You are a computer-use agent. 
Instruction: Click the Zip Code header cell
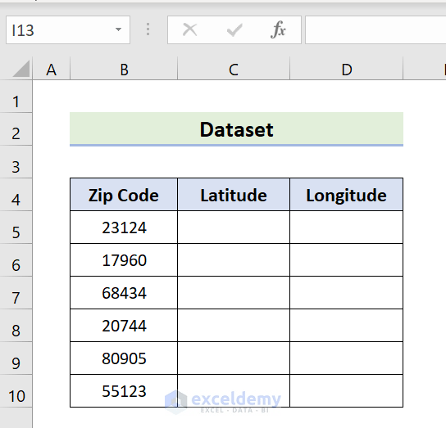(124, 195)
